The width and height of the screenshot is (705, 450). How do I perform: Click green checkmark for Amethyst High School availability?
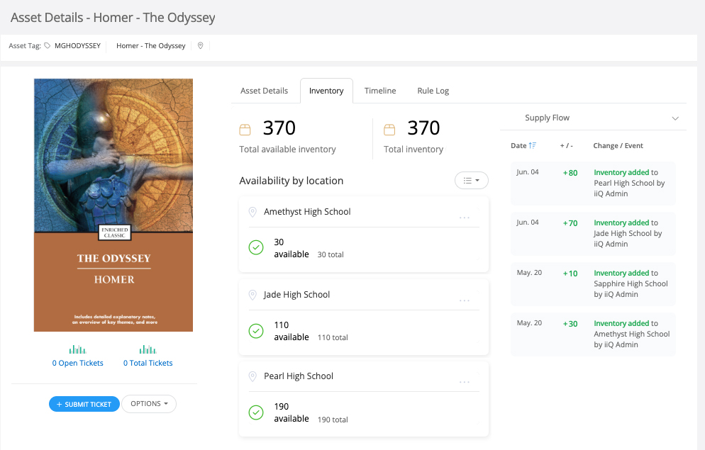[256, 247]
